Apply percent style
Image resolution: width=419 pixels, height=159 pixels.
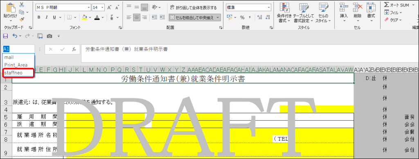pos(242,18)
